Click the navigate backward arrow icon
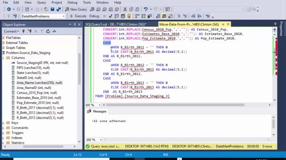286x160 pixels. [x=9, y=9]
